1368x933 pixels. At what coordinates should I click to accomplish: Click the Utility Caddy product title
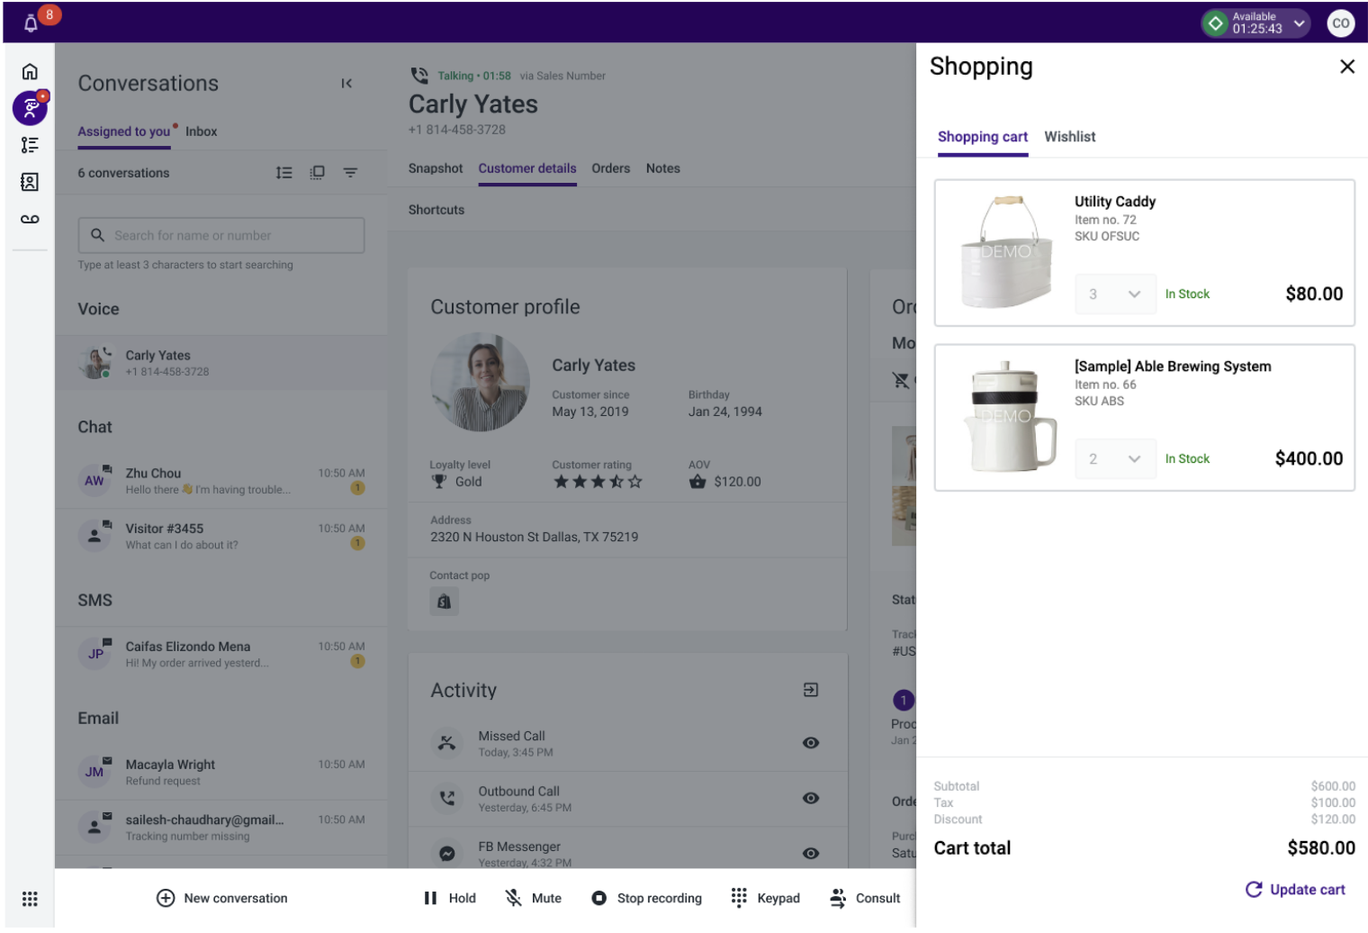click(1115, 202)
